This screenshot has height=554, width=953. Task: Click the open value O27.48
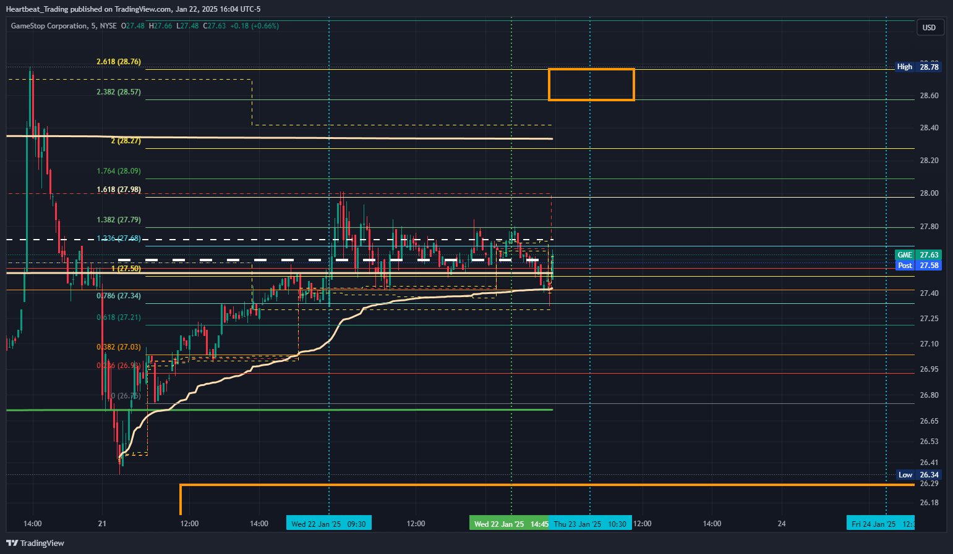pyautogui.click(x=133, y=26)
